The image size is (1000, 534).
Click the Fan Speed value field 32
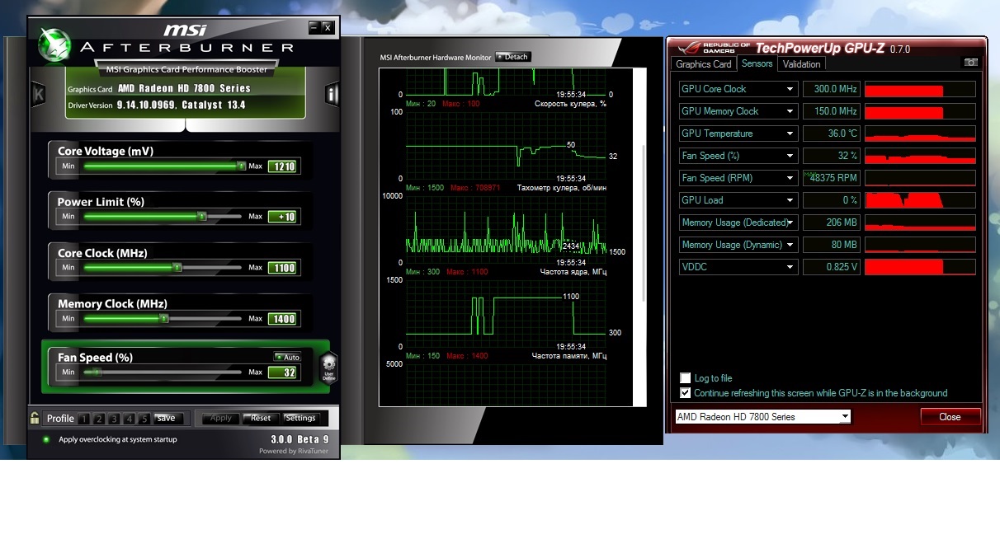[282, 372]
